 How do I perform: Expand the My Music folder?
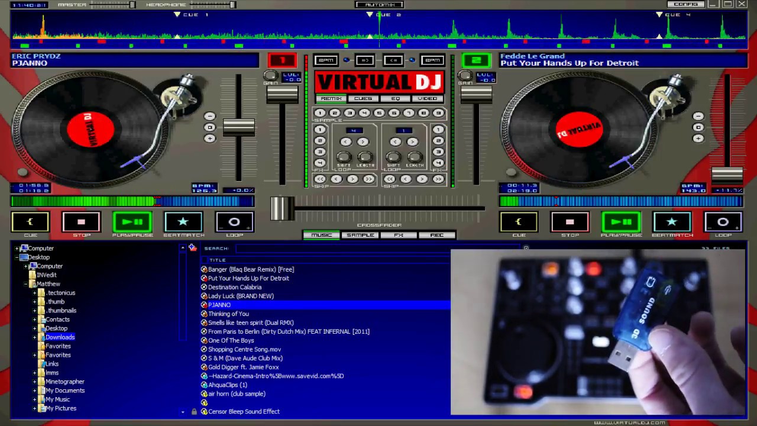[34, 399]
